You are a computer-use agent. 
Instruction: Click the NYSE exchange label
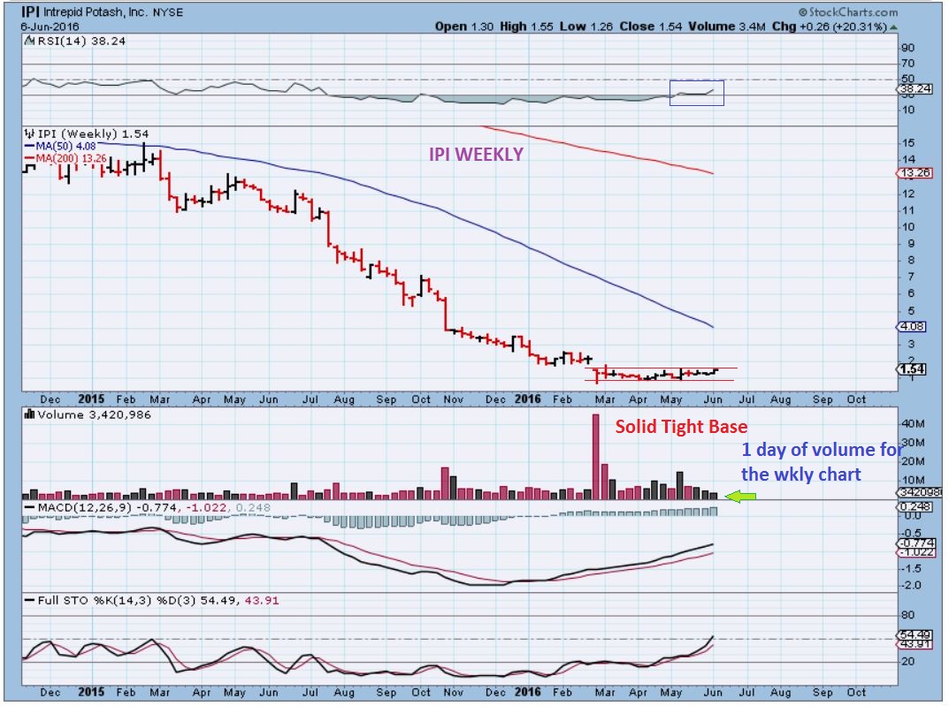pyautogui.click(x=168, y=12)
